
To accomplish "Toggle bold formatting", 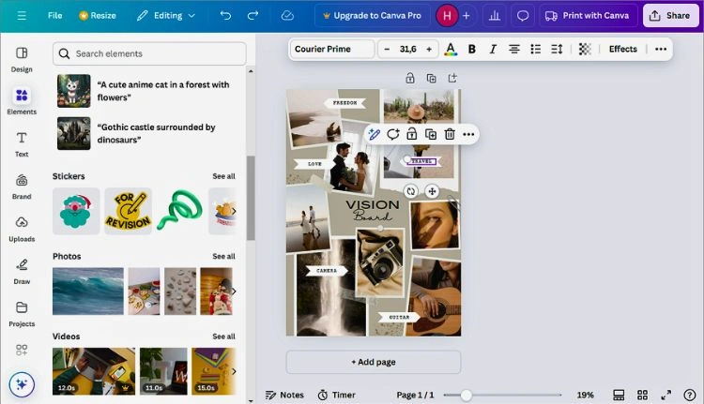I will (471, 50).
